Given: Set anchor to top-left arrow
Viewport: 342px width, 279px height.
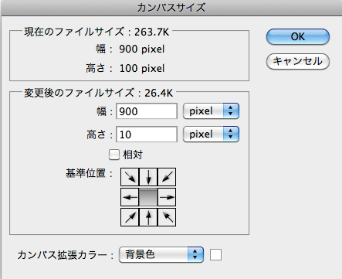Looking at the screenshot, I should pos(130,177).
